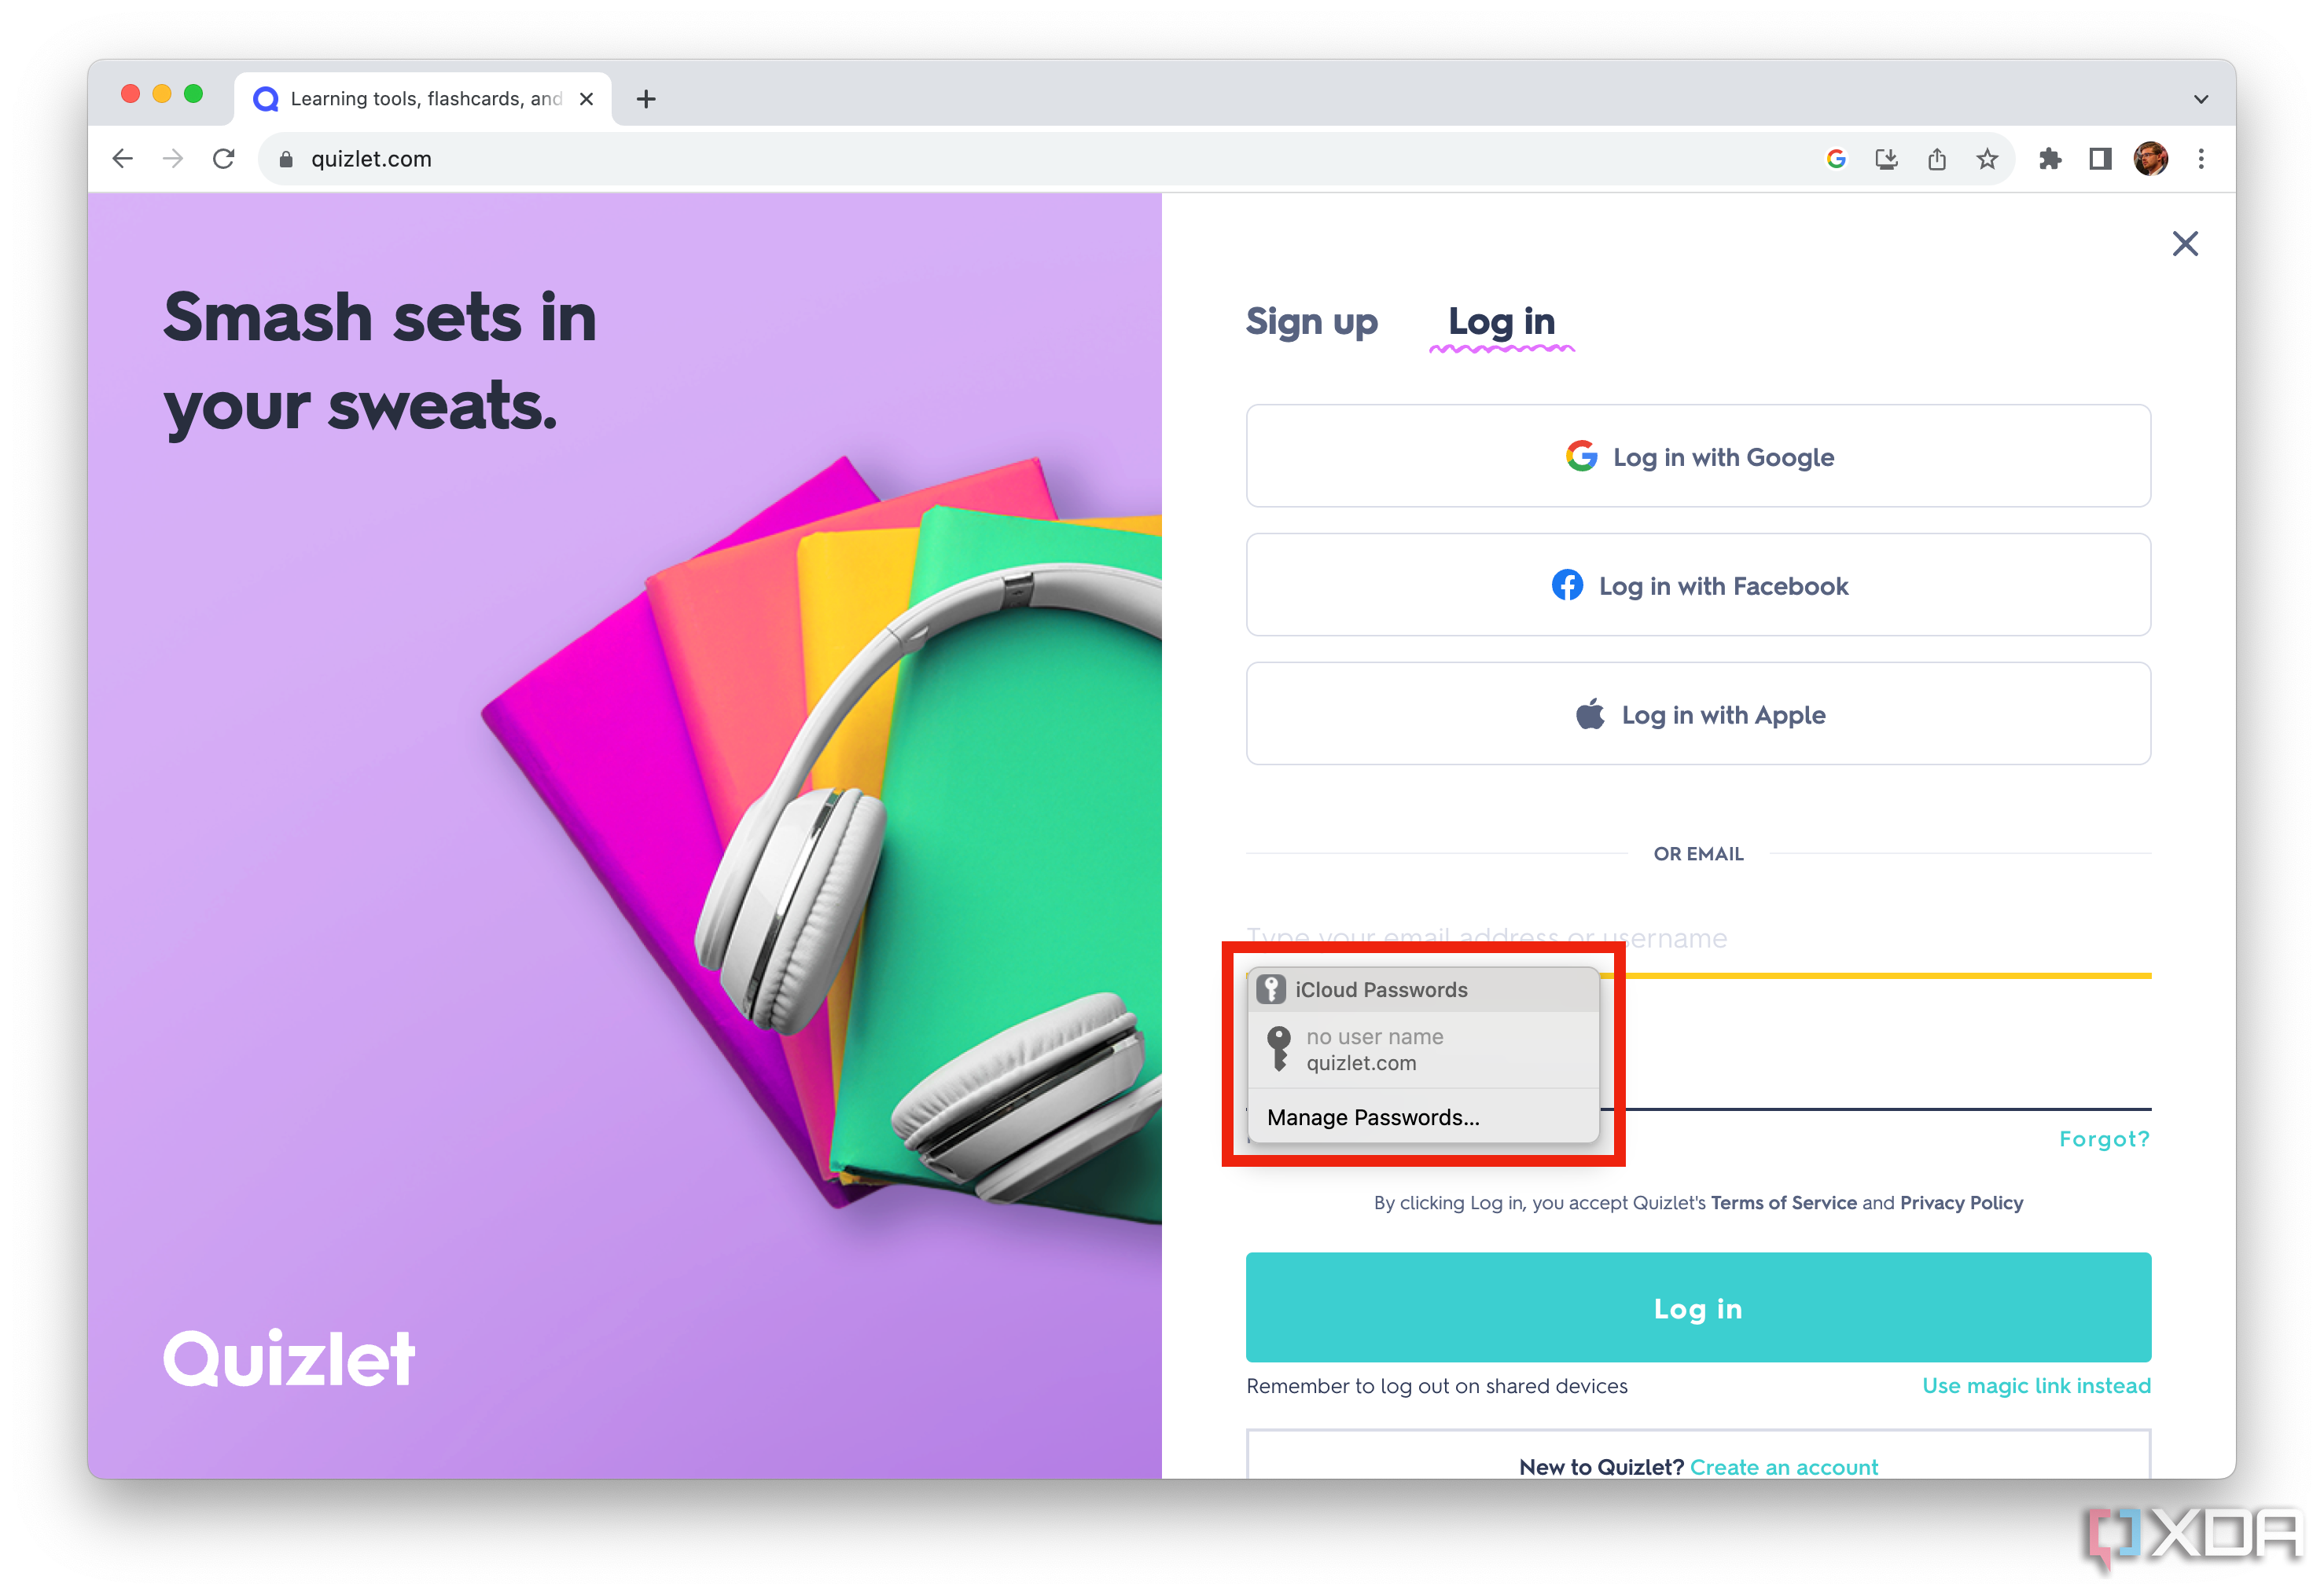The width and height of the screenshot is (2324, 1595).
Task: Click the Chrome share/upload icon
Action: pyautogui.click(x=1936, y=159)
